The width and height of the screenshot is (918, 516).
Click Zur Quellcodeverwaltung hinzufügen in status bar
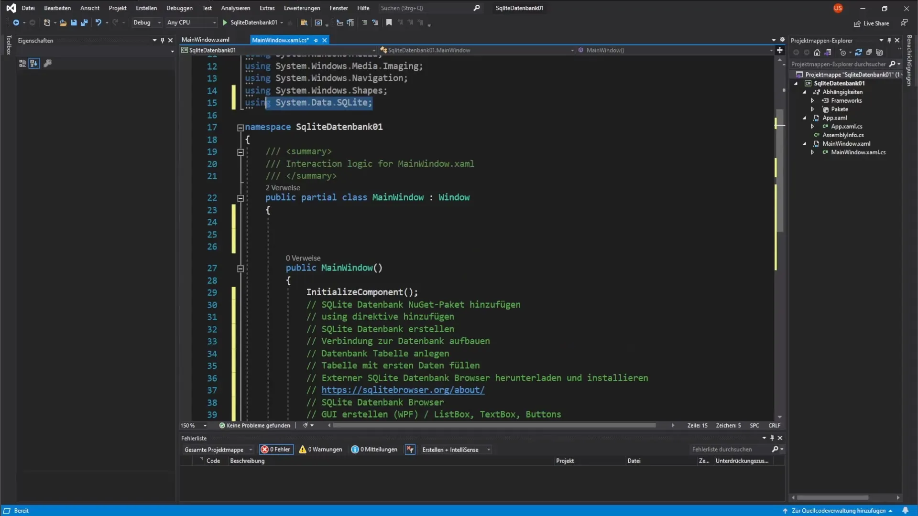click(839, 511)
